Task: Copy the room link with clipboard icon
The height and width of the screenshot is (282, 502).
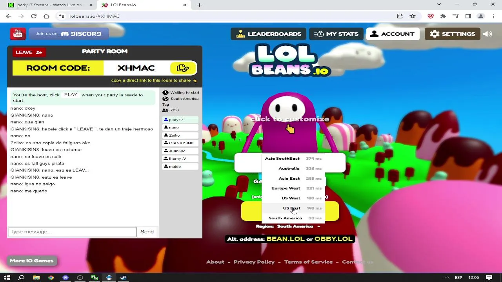Action: coord(183,68)
